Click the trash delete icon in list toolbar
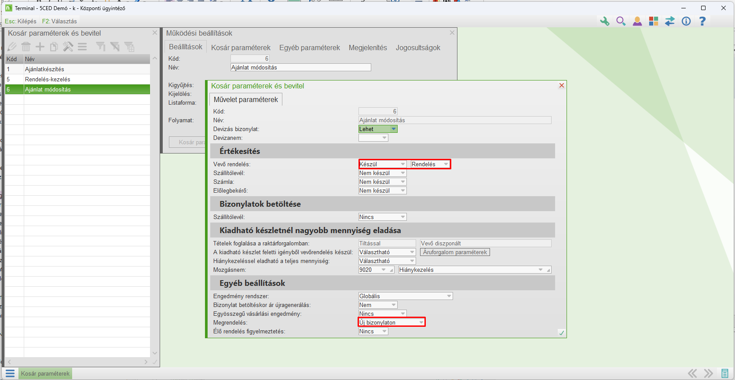The height and width of the screenshot is (380, 735). point(26,47)
